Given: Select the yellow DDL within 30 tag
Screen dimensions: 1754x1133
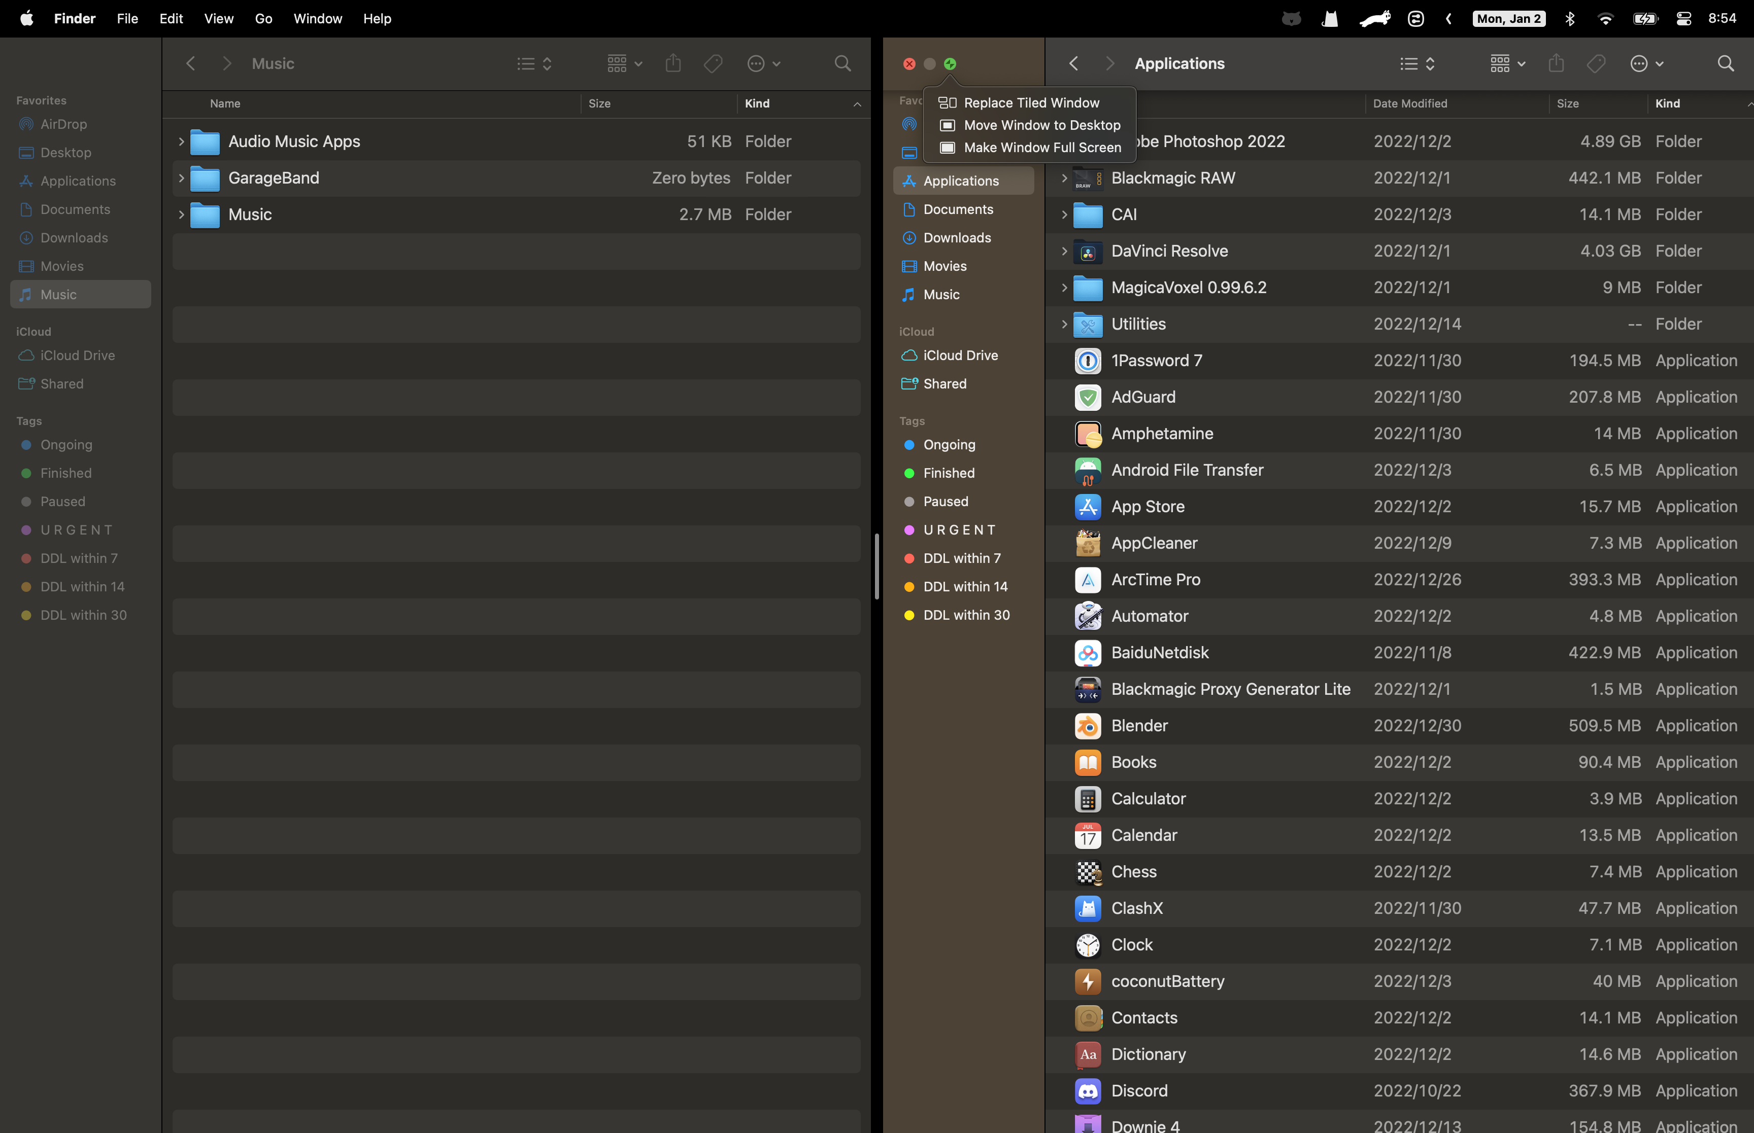Looking at the screenshot, I should click(966, 615).
